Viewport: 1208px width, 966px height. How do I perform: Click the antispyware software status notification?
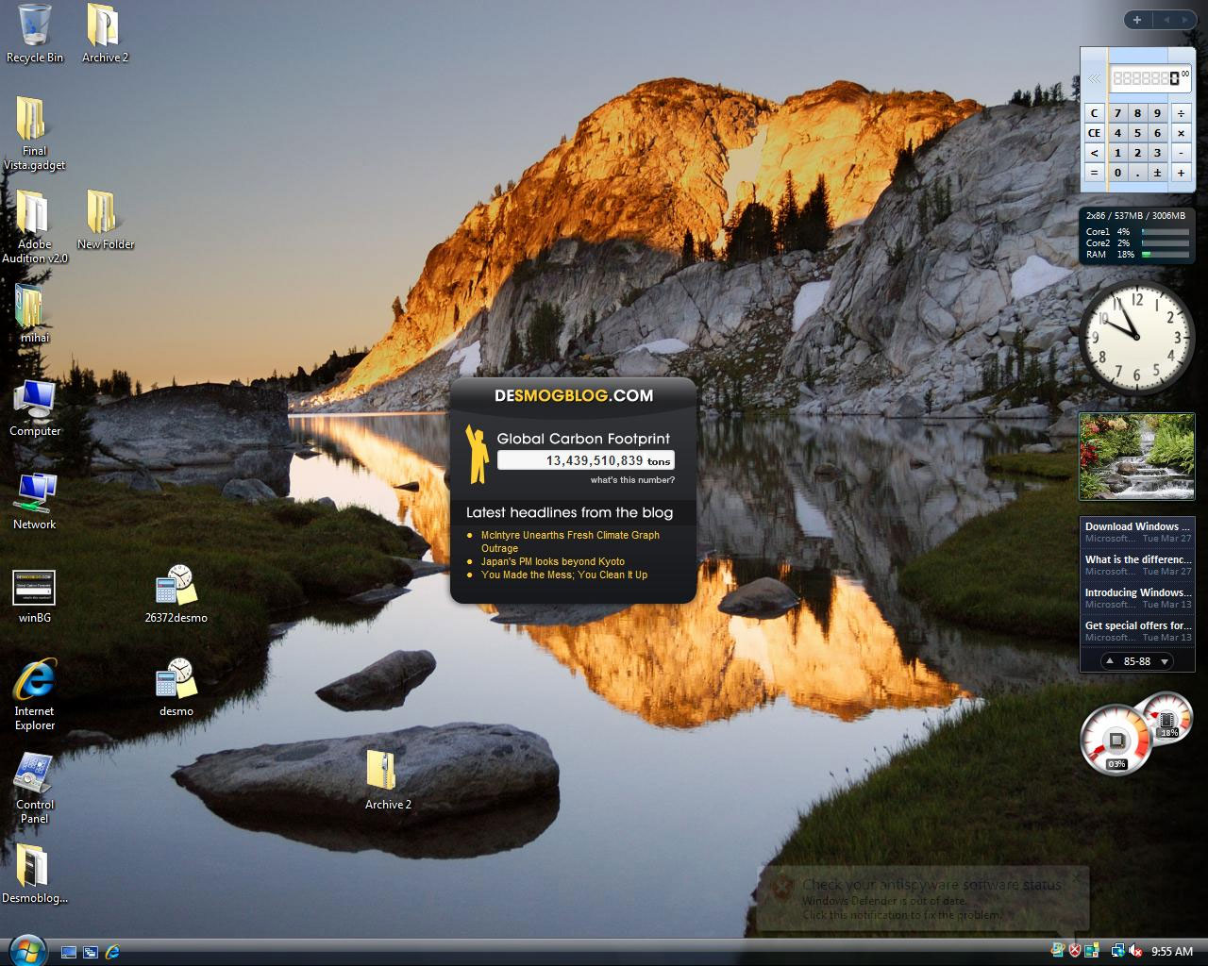(923, 898)
